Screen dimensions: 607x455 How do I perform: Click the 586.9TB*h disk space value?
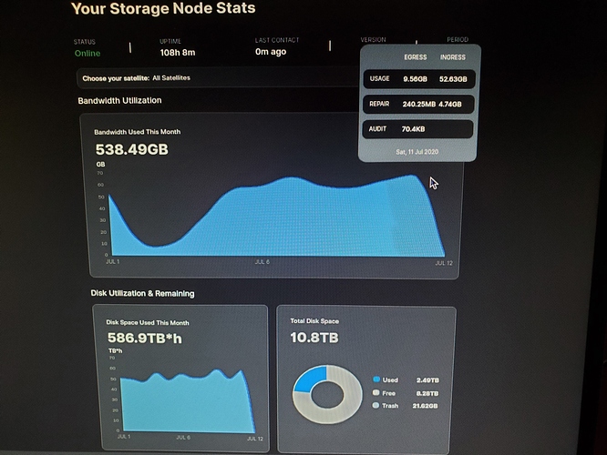(x=145, y=339)
